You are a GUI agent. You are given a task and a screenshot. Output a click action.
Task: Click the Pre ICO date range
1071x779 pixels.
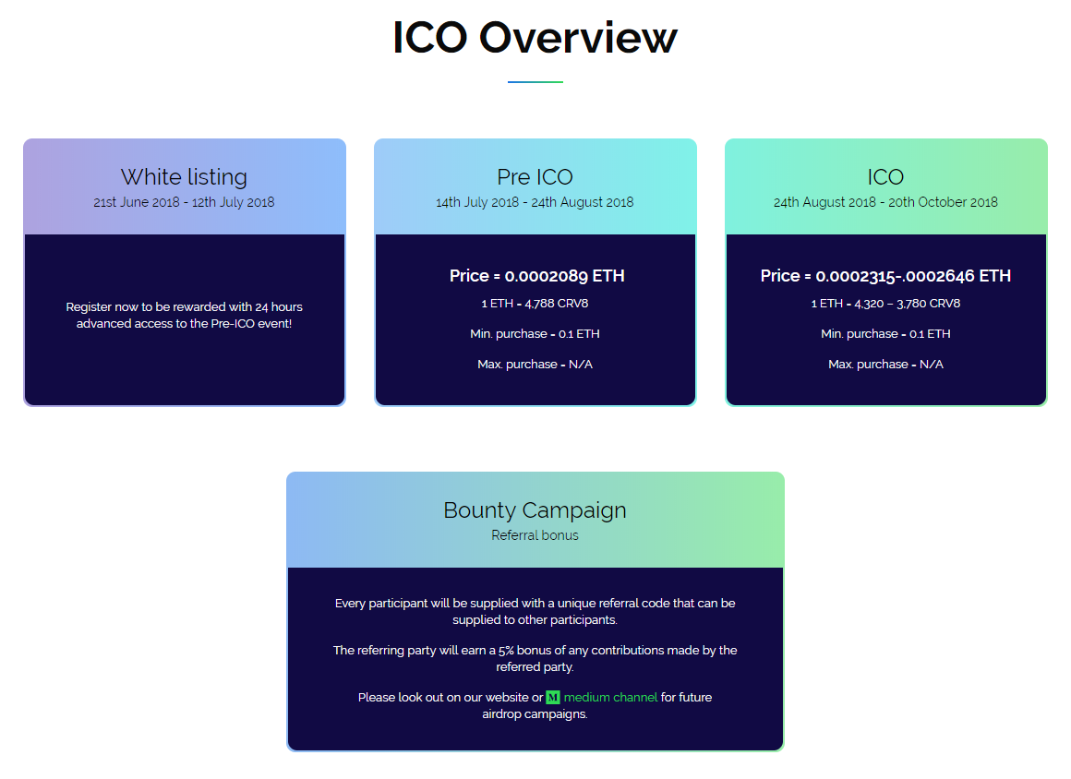[535, 202]
